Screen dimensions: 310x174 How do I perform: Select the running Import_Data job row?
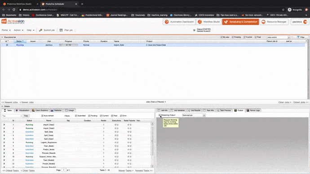[x=153, y=45]
